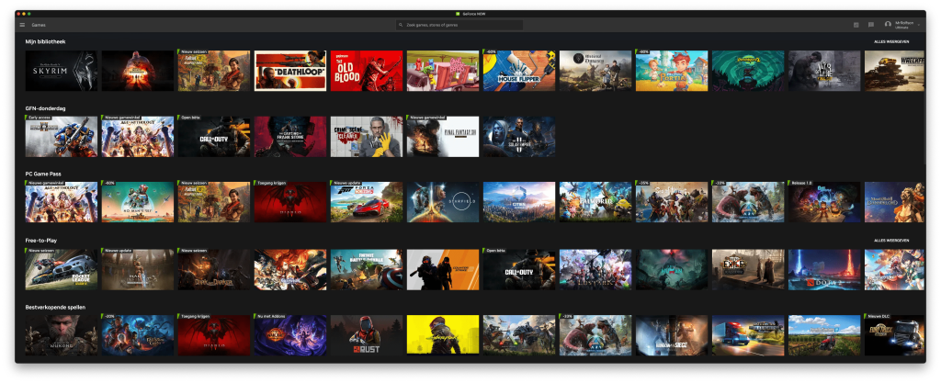The width and height of the screenshot is (941, 383).
Task: Open the Rocket League tile
Action: point(62,270)
